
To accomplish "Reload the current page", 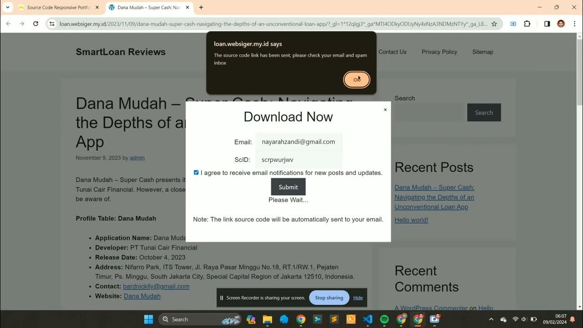I will [x=36, y=24].
